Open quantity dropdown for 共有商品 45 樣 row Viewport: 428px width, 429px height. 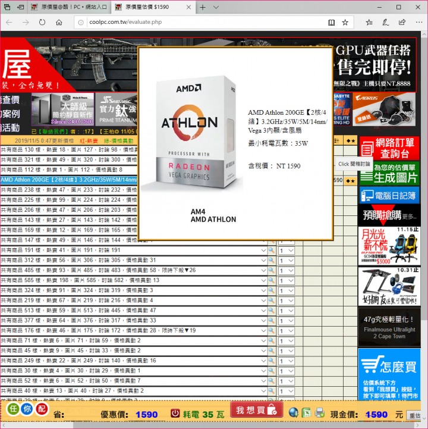pos(287,351)
